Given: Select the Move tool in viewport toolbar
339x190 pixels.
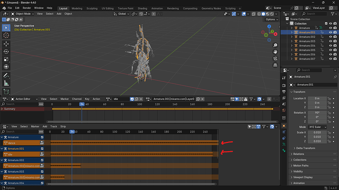Looking at the screenshot, I should 6,44.
